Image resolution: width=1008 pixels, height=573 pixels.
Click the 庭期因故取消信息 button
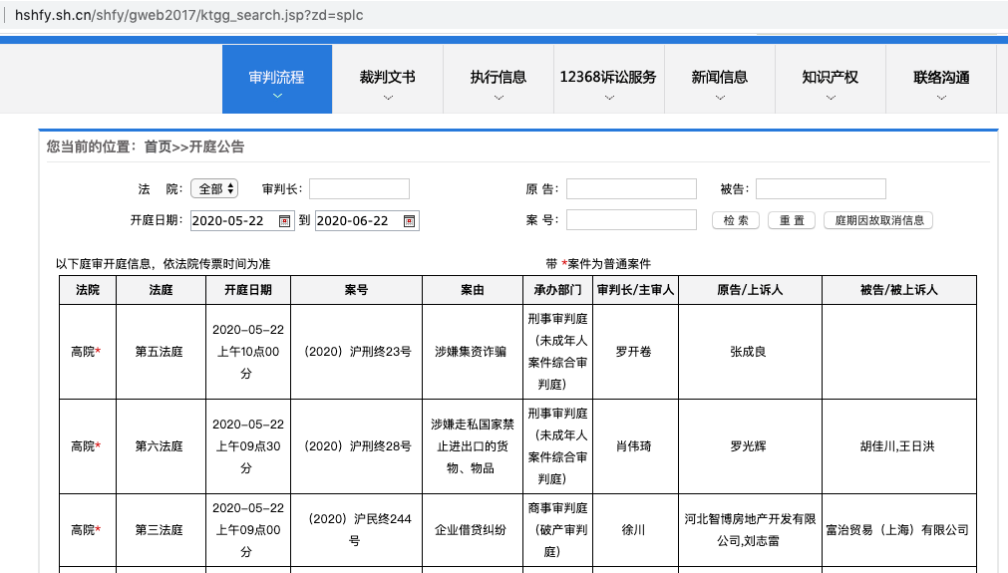878,220
